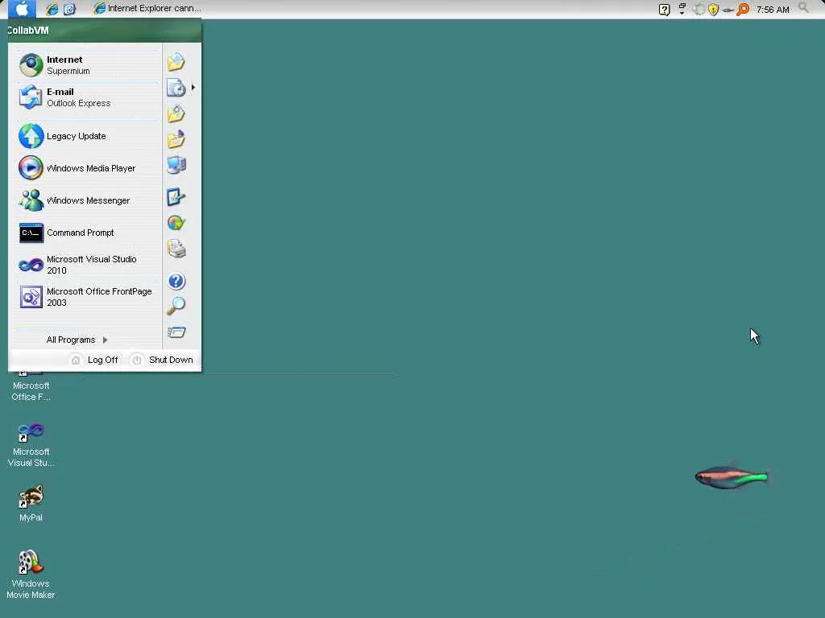Click the yellow security shield tray icon
Image resolution: width=825 pixels, height=618 pixels.
tap(714, 9)
